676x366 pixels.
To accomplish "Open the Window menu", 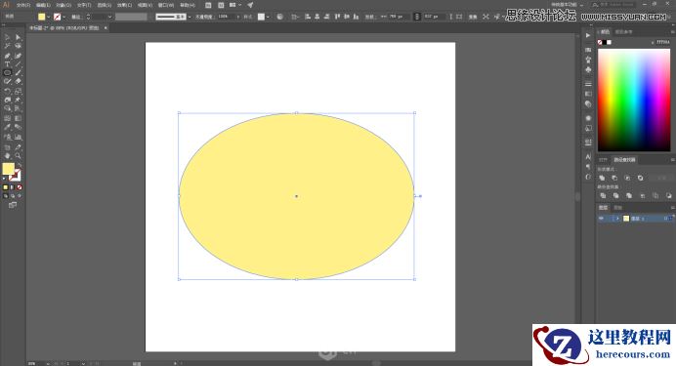I will 166,5.
